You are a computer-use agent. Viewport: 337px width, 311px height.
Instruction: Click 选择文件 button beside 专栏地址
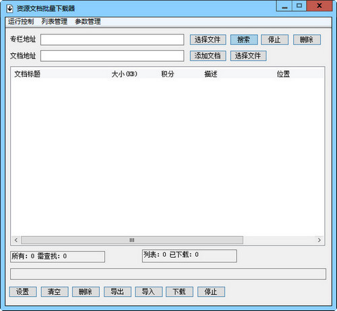208,40
